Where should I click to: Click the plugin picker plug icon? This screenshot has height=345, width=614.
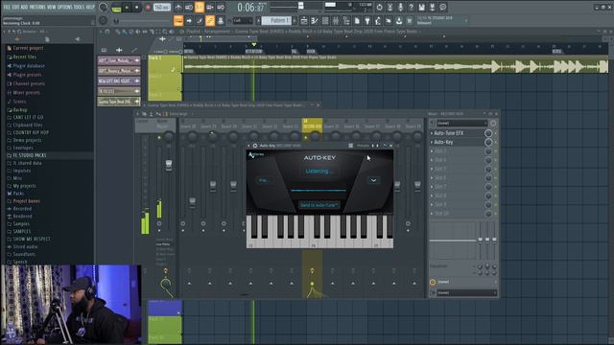tap(366, 21)
